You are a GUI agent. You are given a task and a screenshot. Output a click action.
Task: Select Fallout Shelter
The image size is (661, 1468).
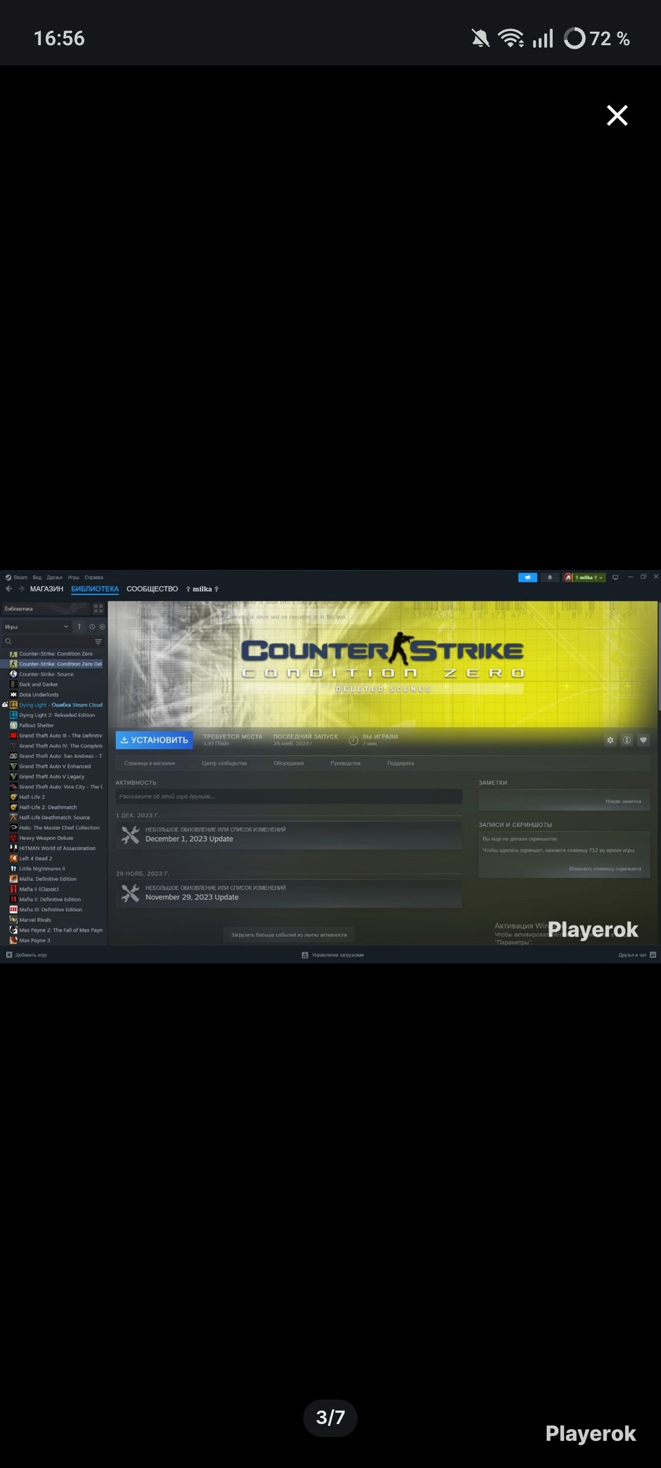point(36,725)
